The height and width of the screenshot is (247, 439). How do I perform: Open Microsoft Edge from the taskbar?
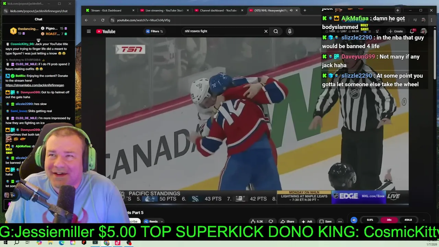click(x=61, y=243)
